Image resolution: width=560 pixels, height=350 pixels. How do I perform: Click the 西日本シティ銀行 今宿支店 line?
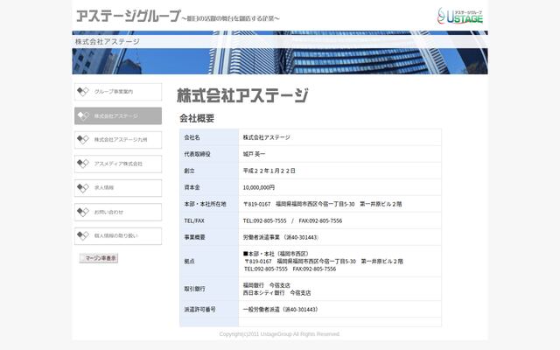coord(276,293)
